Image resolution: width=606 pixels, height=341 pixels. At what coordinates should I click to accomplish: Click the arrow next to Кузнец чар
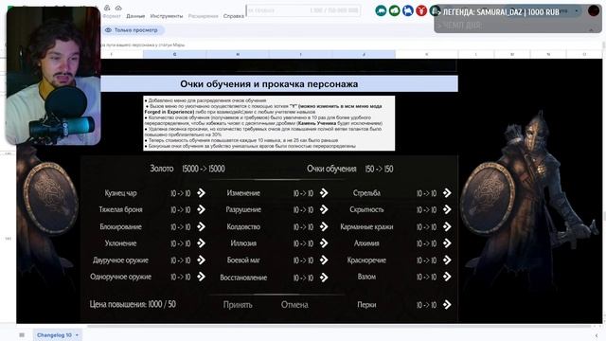[201, 192]
